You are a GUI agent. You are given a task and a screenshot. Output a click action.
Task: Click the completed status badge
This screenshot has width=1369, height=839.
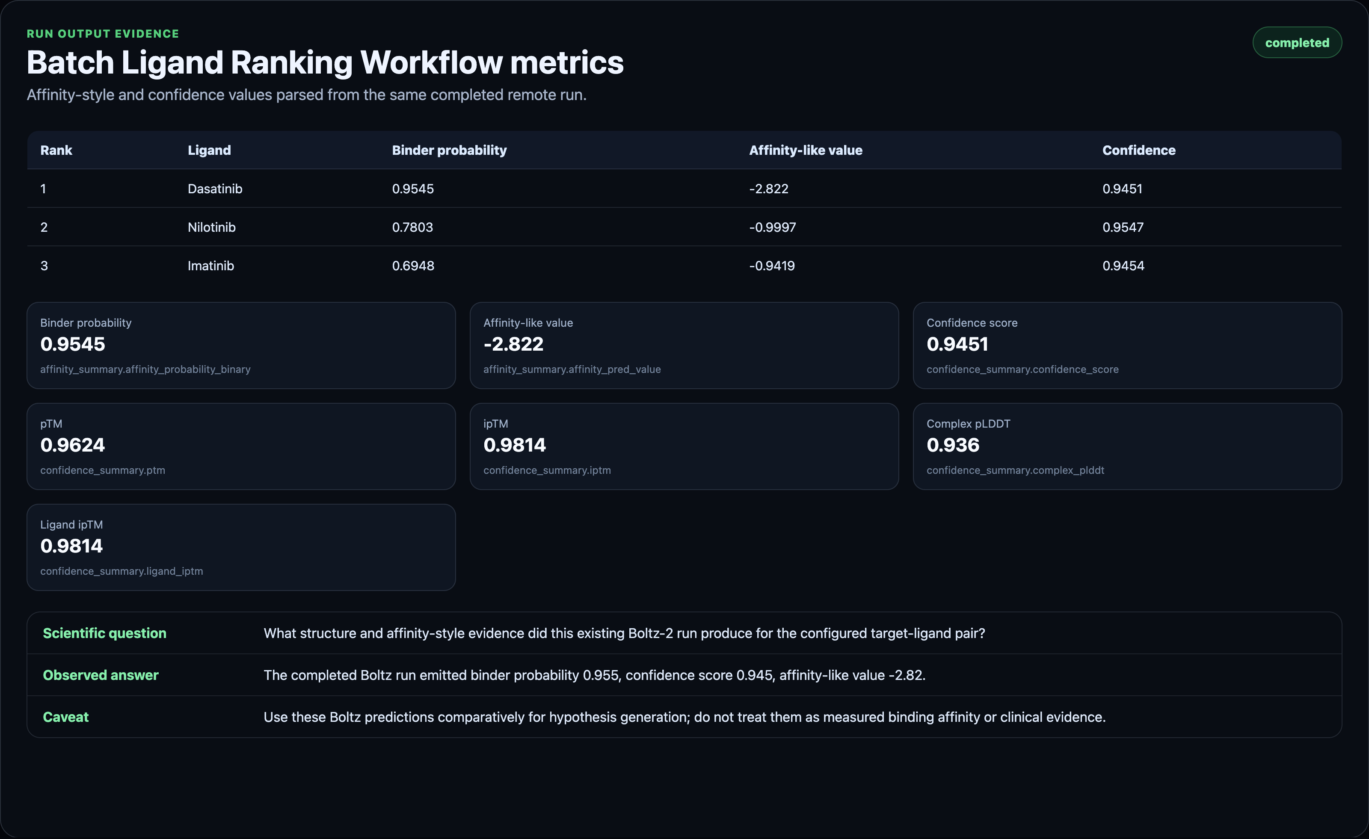(1297, 43)
